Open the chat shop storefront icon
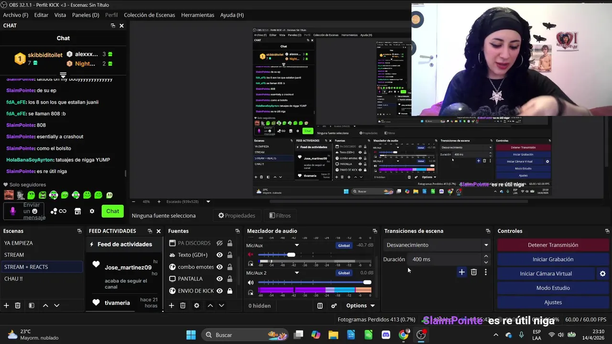 tap(77, 211)
